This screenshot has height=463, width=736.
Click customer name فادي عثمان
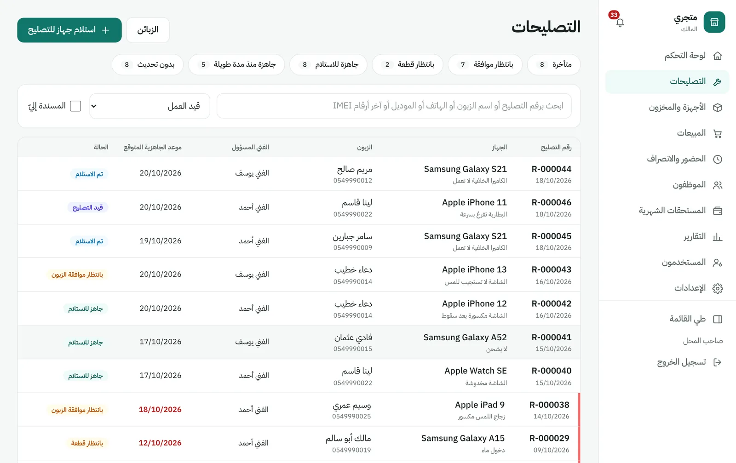coord(353,337)
